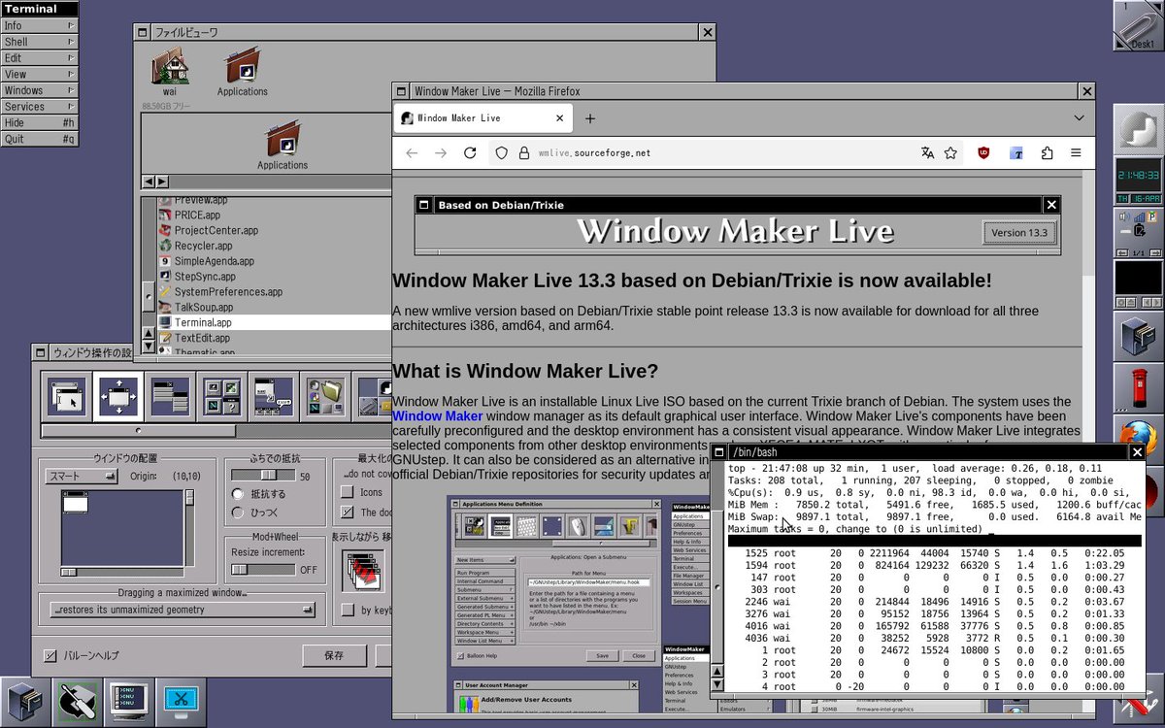Open the uBlock Origin extension icon
The height and width of the screenshot is (728, 1165).
[983, 153]
